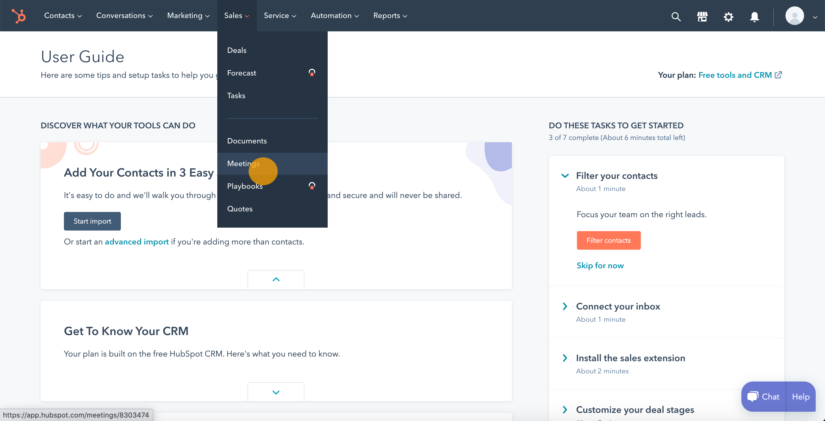This screenshot has width=825, height=421.
Task: Collapse the Filter your contacts task
Action: (565, 176)
